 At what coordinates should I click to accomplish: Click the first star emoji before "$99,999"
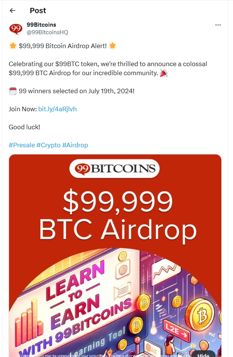click(12, 46)
